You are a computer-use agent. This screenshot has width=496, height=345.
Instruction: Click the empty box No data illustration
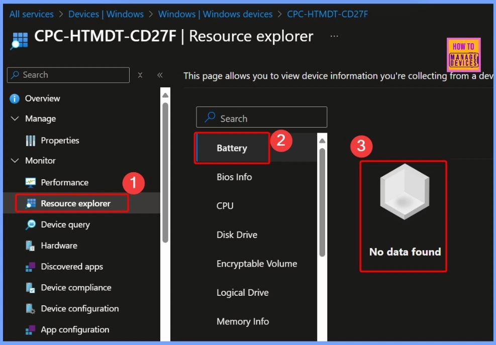tap(405, 192)
